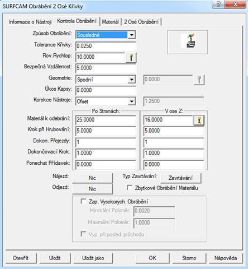The width and height of the screenshot is (248, 269).
Task: Switch to Informace o Nástroji tab
Action: 30,22
